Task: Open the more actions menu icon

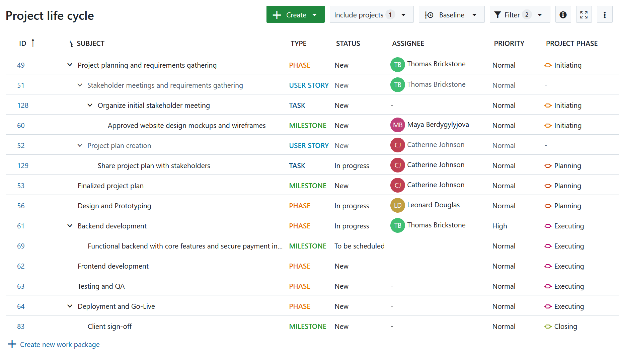Action: tap(605, 14)
